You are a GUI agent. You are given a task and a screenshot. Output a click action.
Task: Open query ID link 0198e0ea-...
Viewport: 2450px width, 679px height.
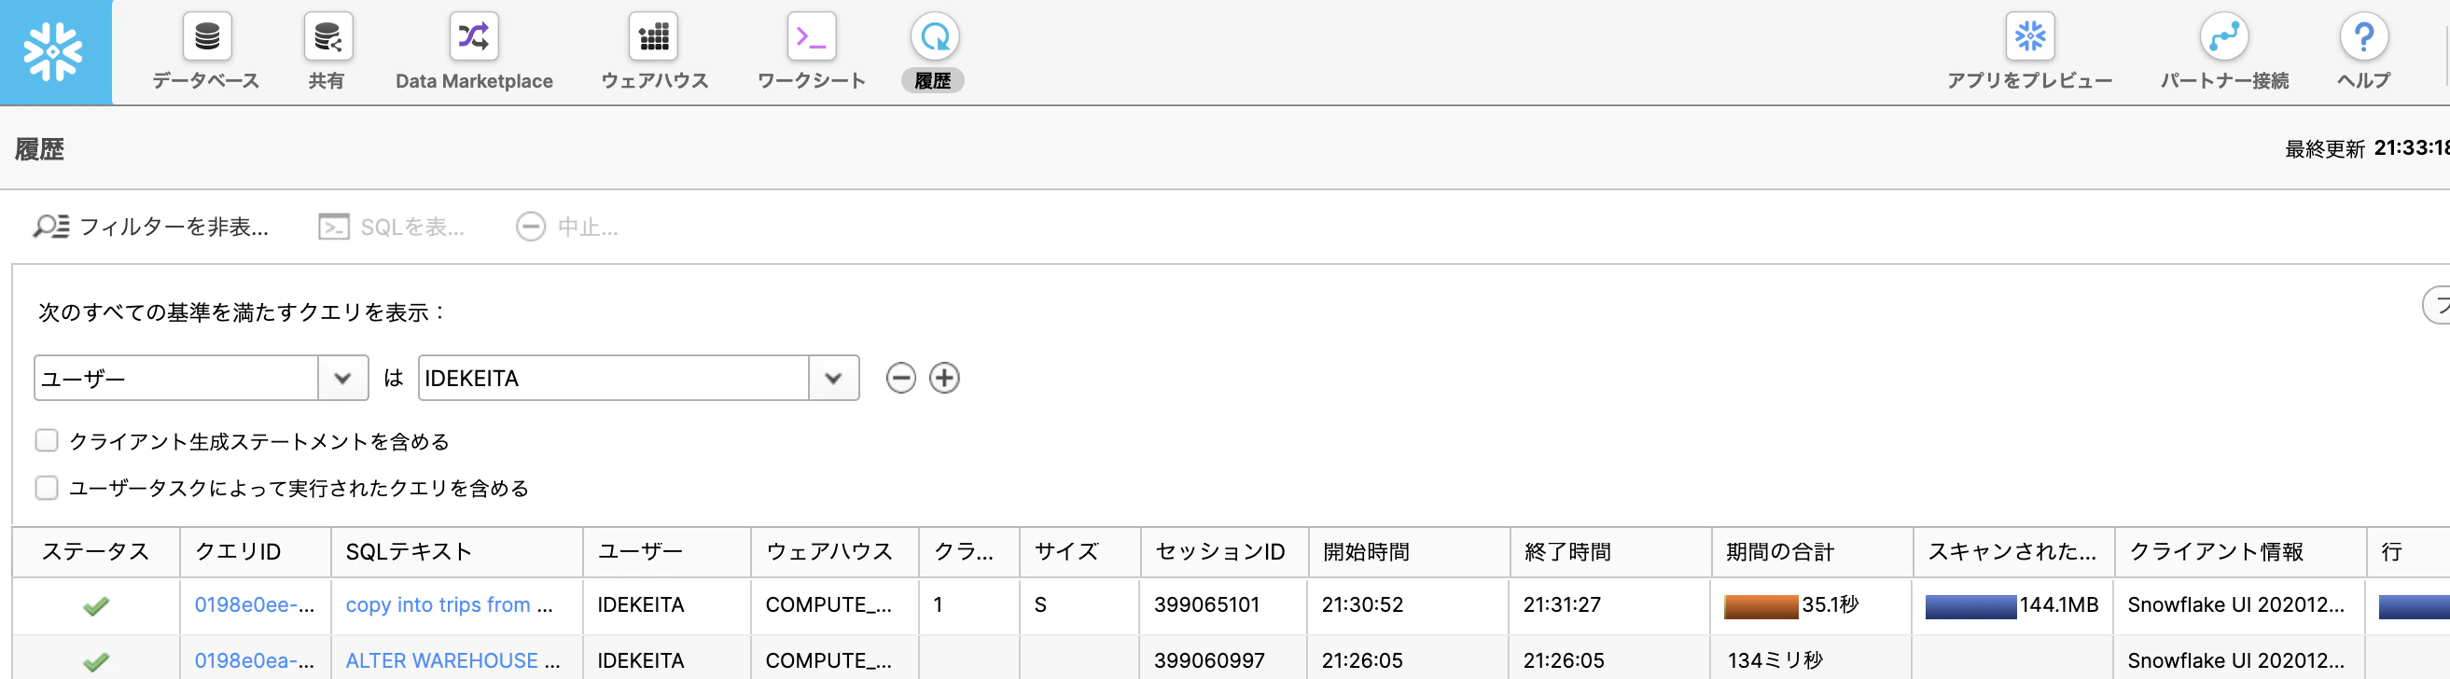pyautogui.click(x=255, y=660)
